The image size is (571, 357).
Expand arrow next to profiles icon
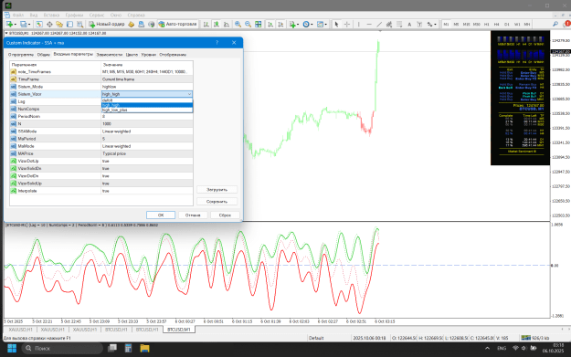(29, 25)
